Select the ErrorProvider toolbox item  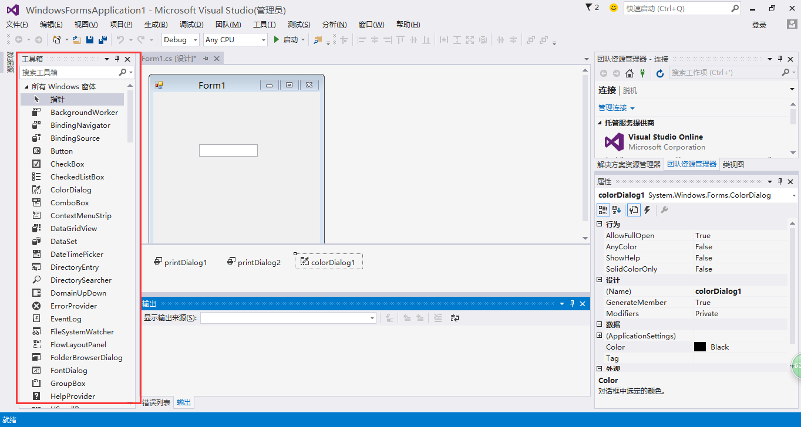pos(72,306)
